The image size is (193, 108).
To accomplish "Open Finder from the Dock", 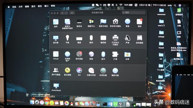I will point(32,102).
